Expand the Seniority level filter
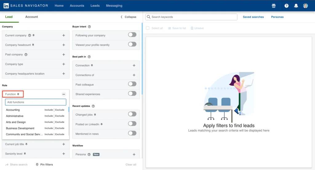Screen dimensions: 315x170 click(64, 154)
